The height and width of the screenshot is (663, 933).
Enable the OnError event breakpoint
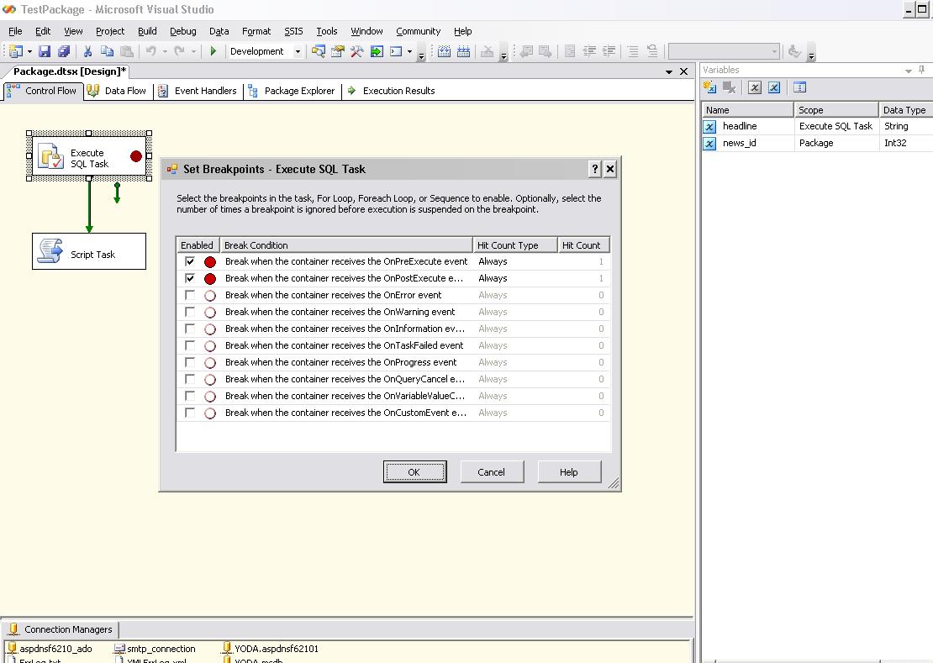pos(190,295)
